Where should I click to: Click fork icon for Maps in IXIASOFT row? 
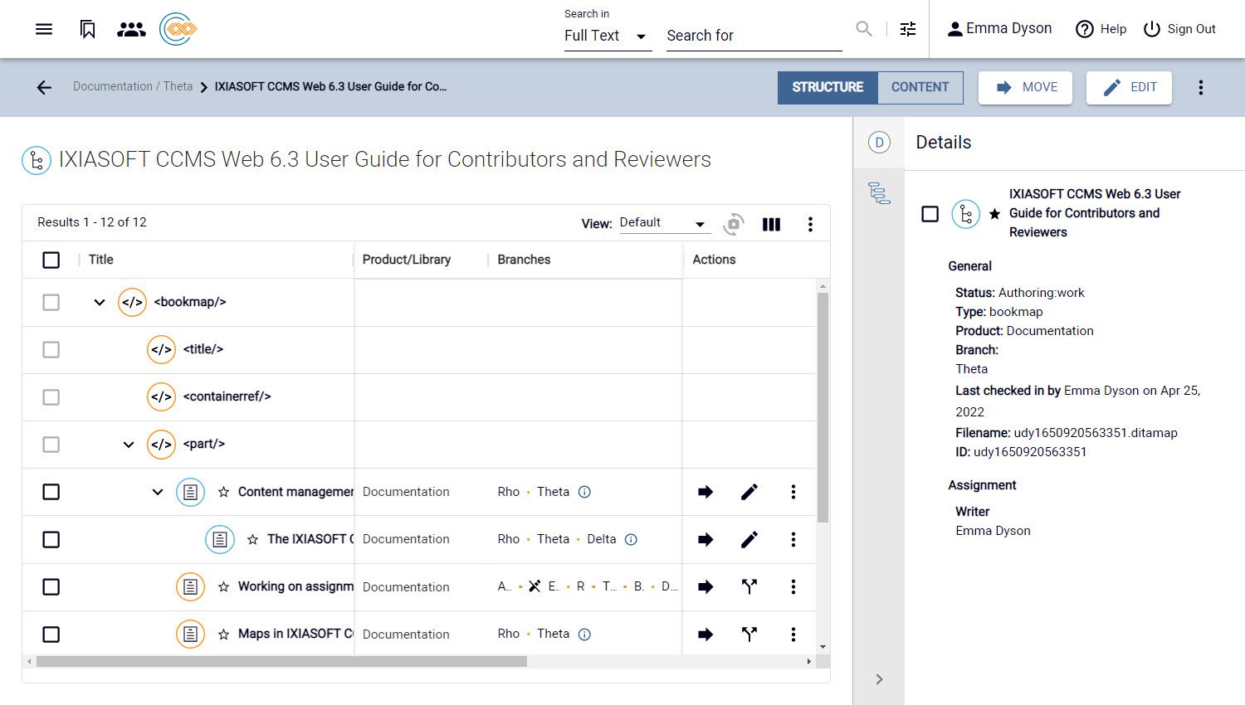click(x=749, y=634)
